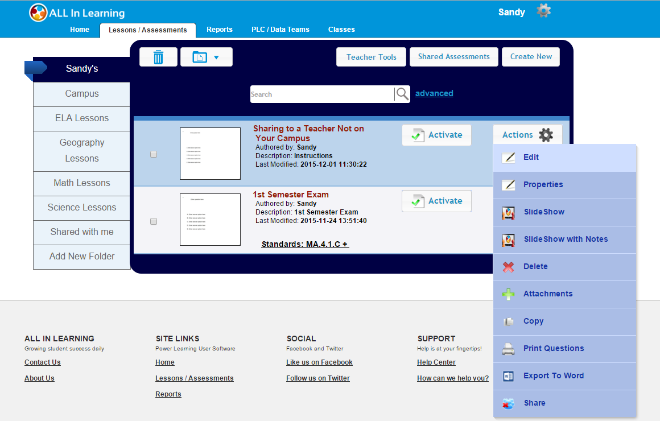The width and height of the screenshot is (660, 421).
Task: Open the move-to-folder dropdown arrow
Action: tap(216, 57)
